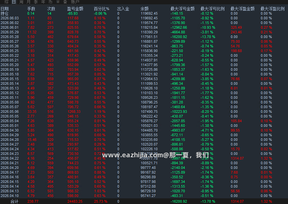Click the 15.46 lots value
This screenshot has height=204, width=288.
click(x=32, y=140)
